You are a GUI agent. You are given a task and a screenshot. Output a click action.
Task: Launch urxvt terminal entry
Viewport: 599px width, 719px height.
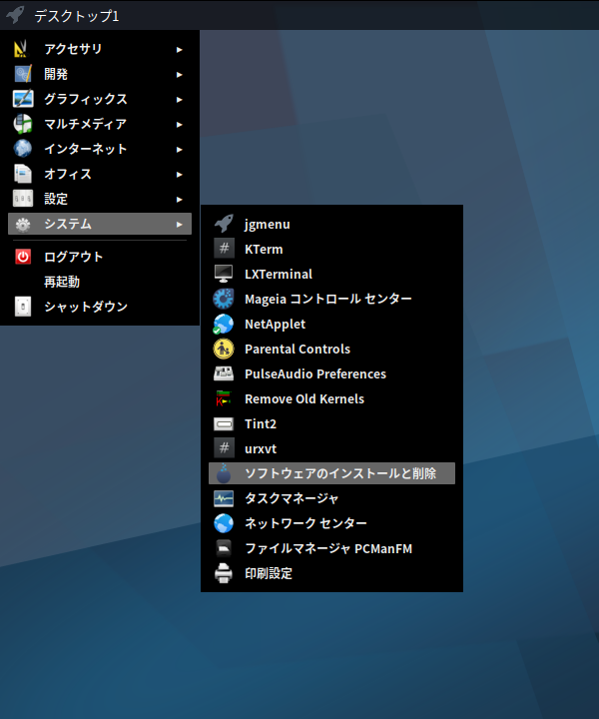(x=331, y=449)
